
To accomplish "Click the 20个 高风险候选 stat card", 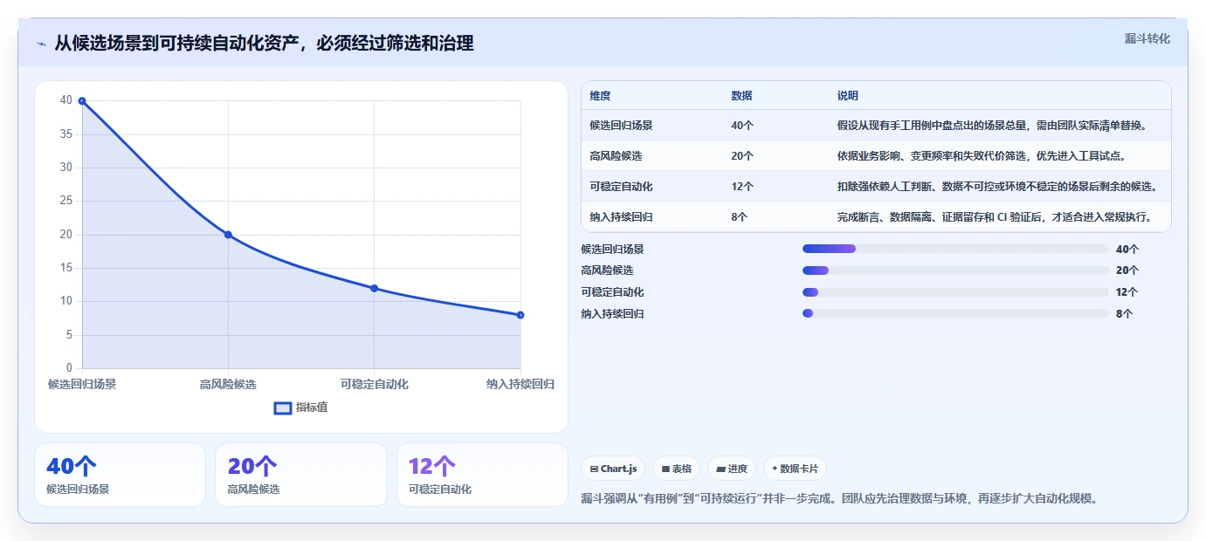I will 301,475.
